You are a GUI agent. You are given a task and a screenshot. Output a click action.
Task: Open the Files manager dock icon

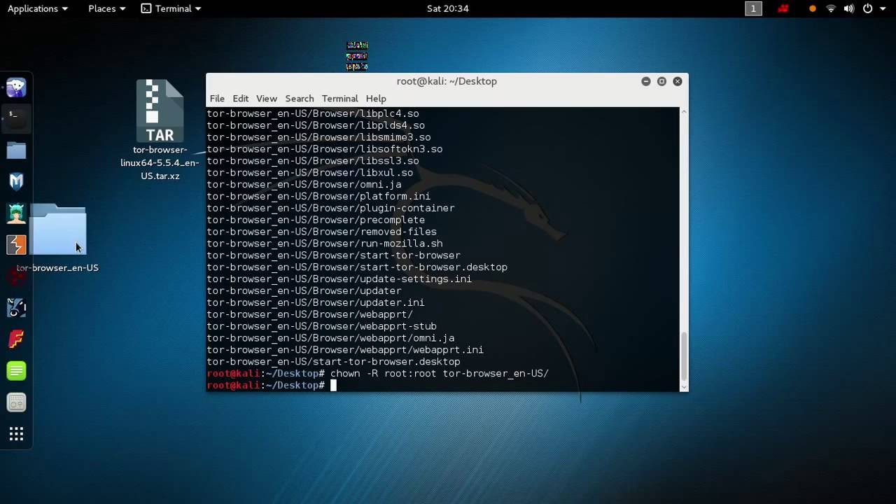16,150
